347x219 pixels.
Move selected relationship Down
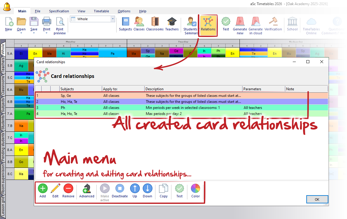(147, 189)
